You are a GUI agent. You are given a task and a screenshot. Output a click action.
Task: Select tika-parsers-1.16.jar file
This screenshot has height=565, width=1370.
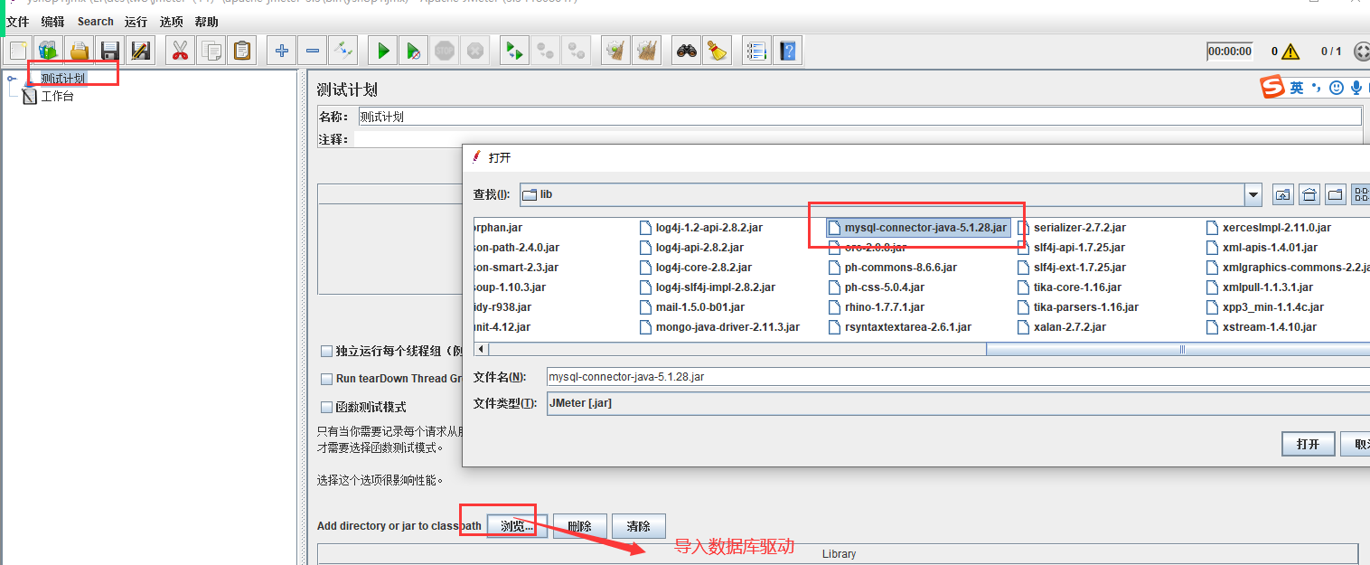pyautogui.click(x=1078, y=307)
